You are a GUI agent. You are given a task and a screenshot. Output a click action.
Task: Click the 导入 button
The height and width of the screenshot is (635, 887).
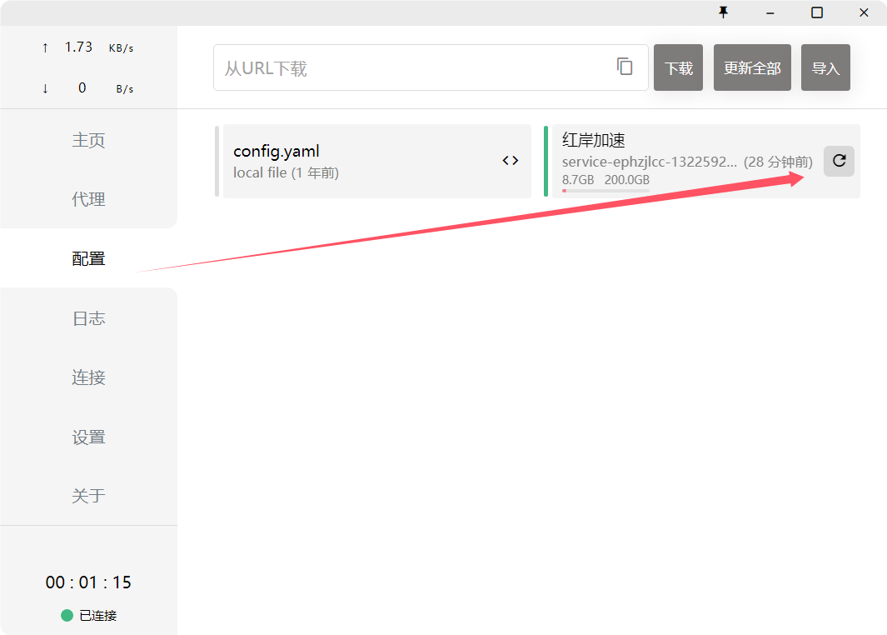825,67
